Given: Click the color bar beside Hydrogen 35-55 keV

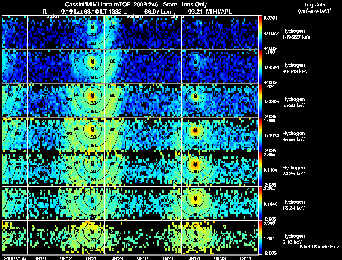Looking at the screenshot, I should (260, 135).
